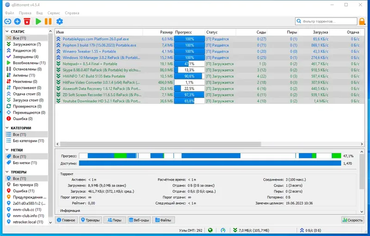Open settings via the blue gear icon
The width and height of the screenshot is (370, 236).
60,22
